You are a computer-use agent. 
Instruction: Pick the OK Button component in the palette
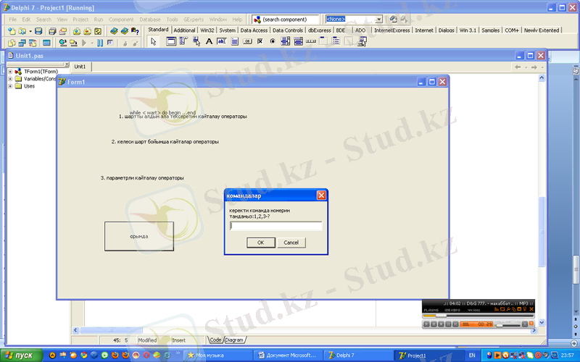point(247,41)
